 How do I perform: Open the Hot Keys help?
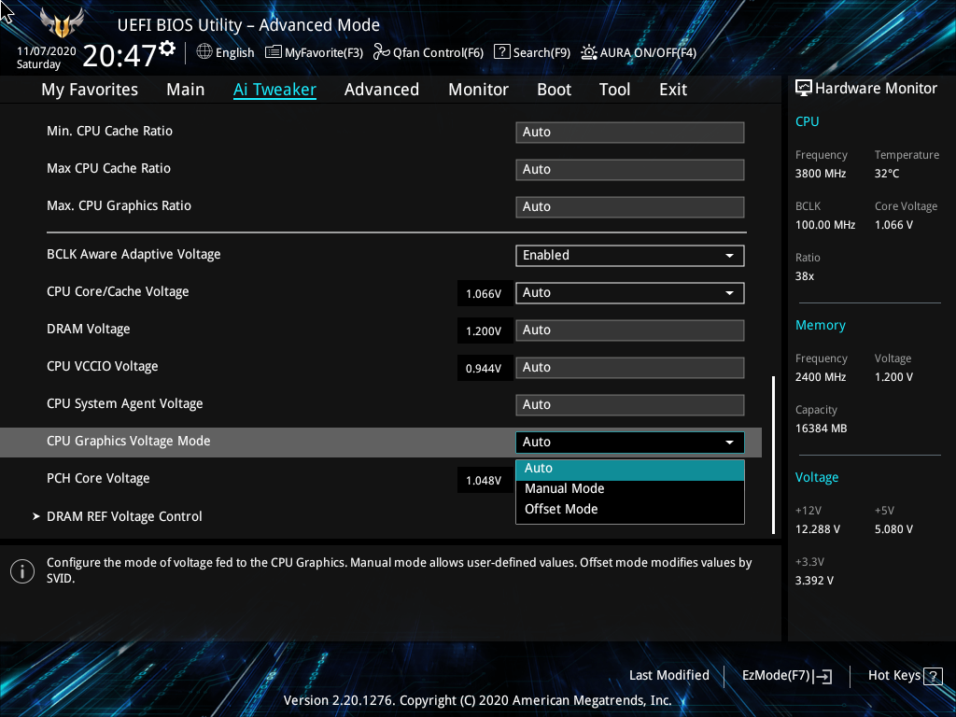pos(905,676)
